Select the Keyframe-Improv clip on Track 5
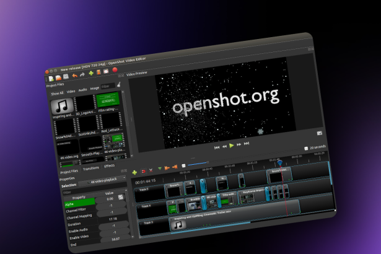The width and height of the screenshot is (381, 254). point(252,196)
